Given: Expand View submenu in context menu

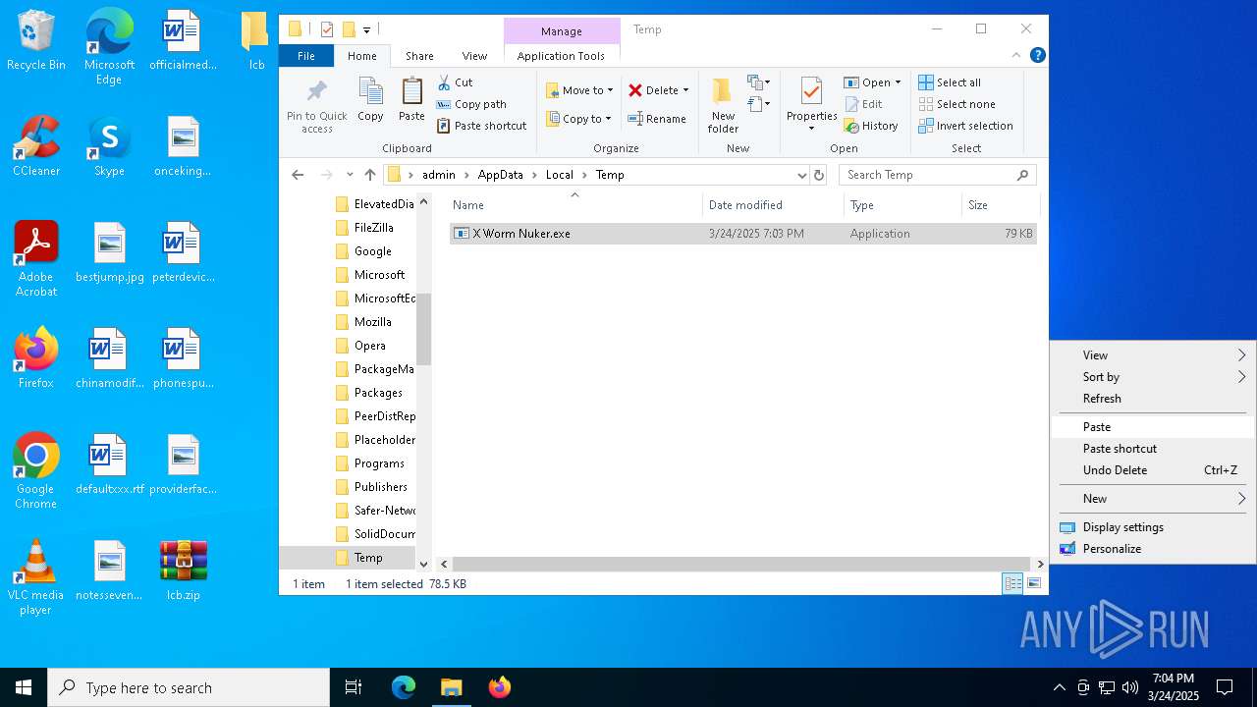Looking at the screenshot, I should 1153,355.
